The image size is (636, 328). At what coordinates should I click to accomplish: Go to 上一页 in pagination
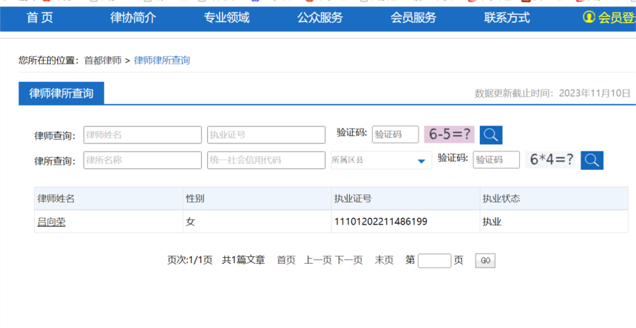point(318,260)
